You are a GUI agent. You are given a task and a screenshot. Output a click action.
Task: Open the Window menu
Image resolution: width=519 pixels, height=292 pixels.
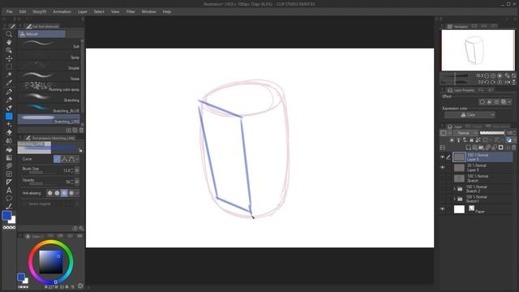(x=148, y=11)
